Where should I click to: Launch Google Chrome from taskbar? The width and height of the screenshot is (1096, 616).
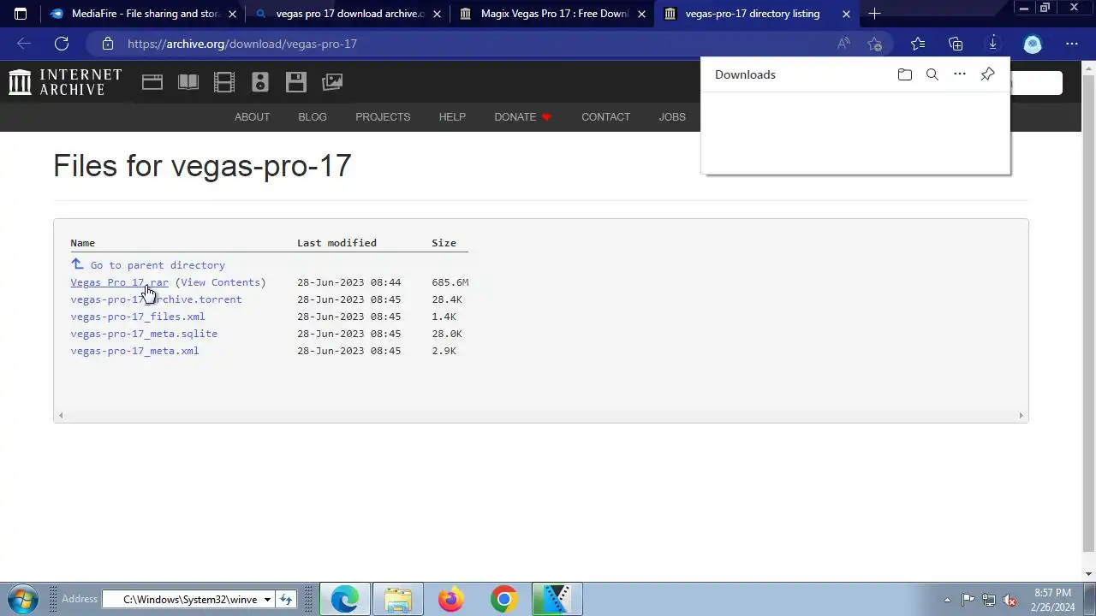(503, 599)
